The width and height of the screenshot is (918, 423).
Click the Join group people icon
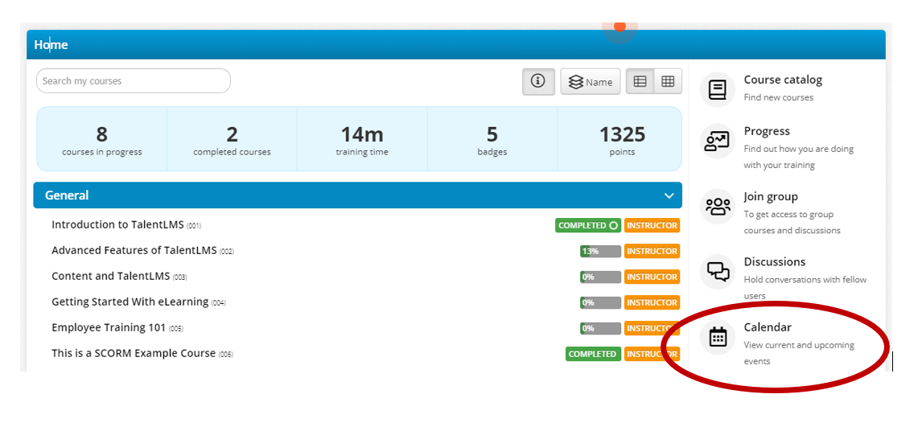coord(717,207)
